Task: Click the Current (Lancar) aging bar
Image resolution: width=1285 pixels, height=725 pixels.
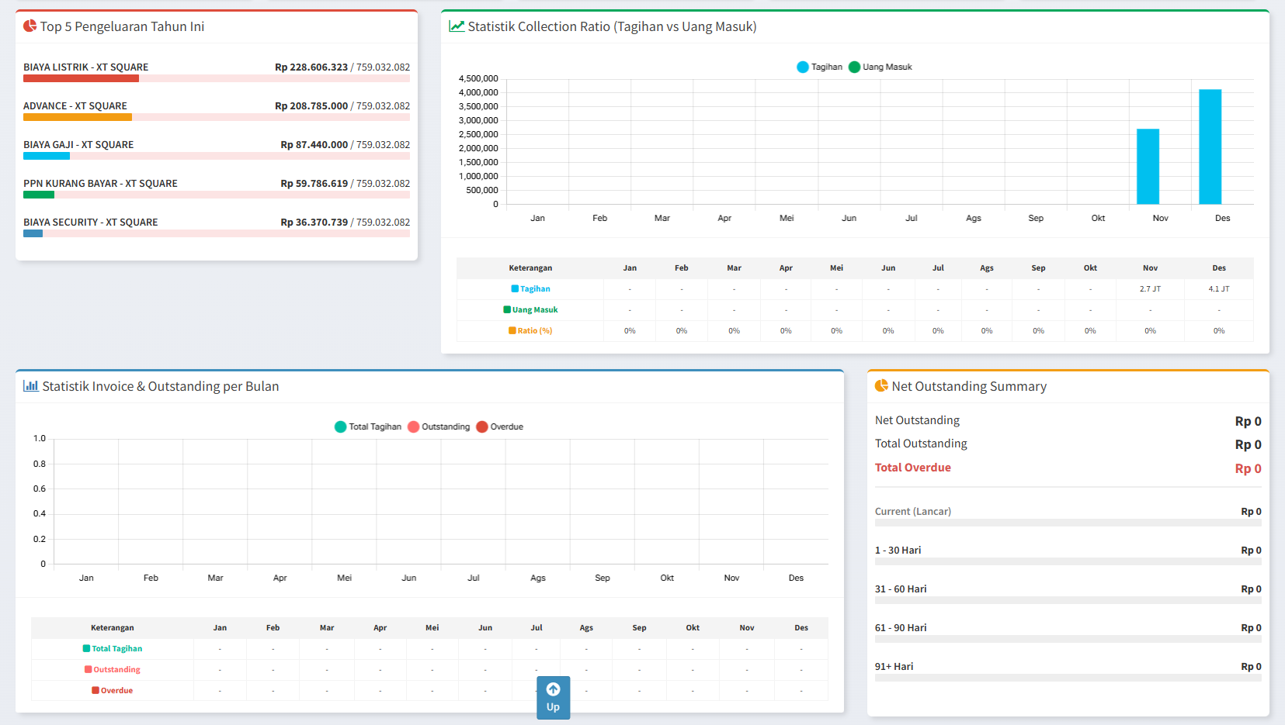Action: pyautogui.click(x=1068, y=523)
